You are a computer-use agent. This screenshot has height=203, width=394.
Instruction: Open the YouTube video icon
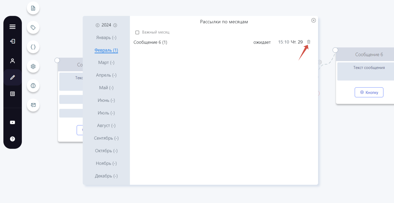(12, 122)
